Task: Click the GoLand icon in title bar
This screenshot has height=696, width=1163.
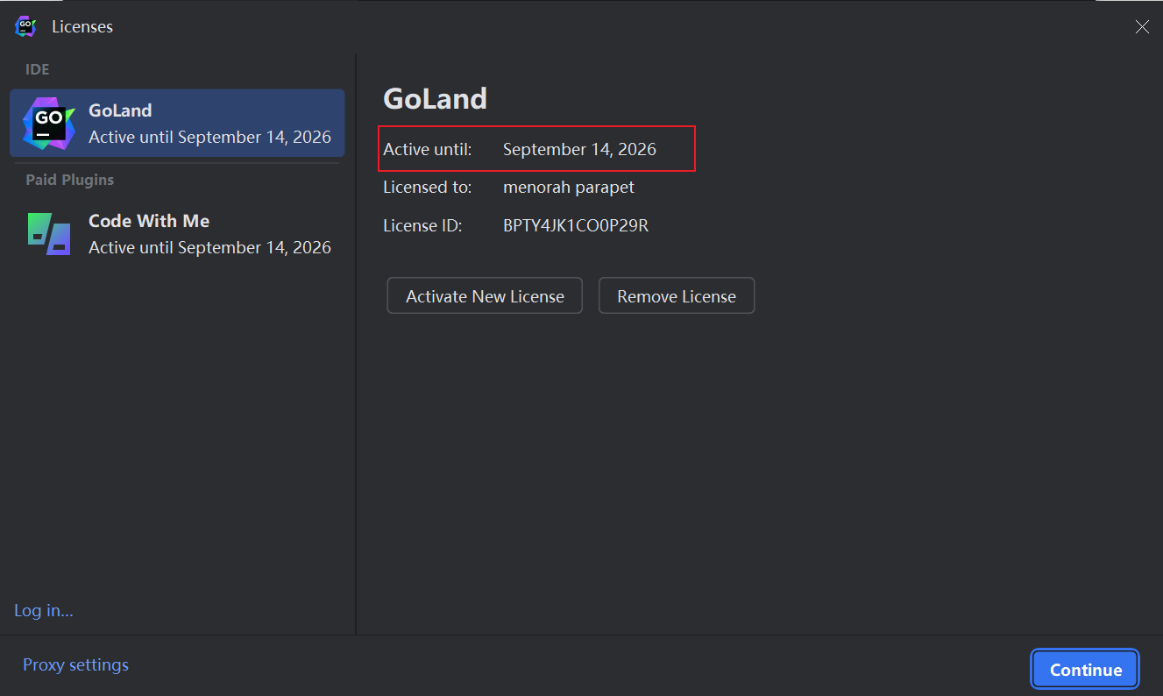Action: pos(25,26)
